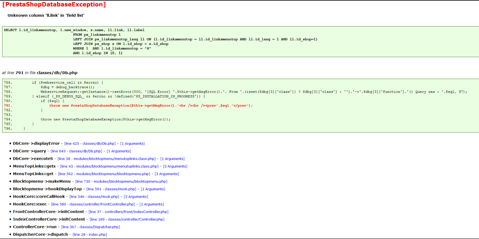Click the 'DispatcherCore->dispatch' stack entry name
The width and height of the screenshot is (479, 239).
click(40, 234)
